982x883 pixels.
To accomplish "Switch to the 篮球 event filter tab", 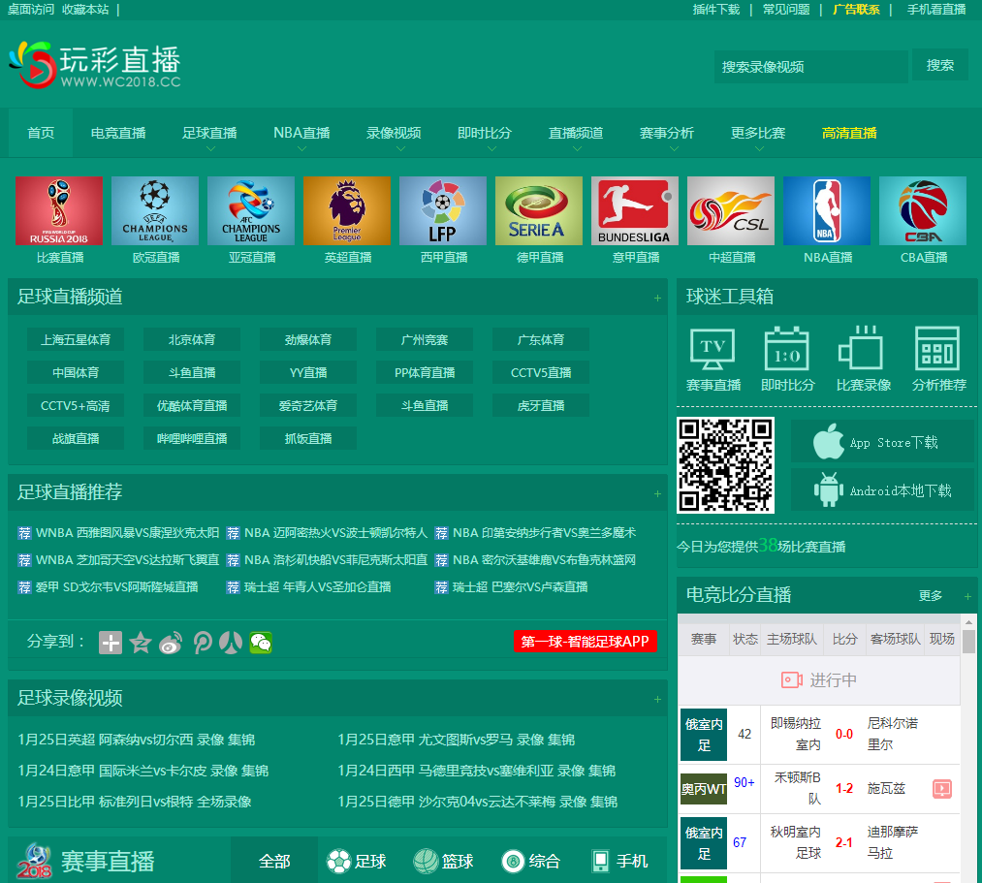I will click(443, 861).
